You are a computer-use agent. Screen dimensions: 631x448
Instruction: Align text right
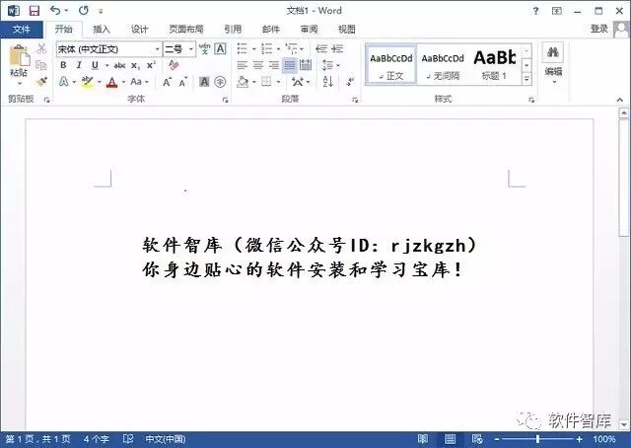(x=274, y=65)
